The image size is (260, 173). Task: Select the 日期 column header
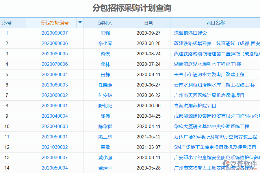click(x=148, y=22)
